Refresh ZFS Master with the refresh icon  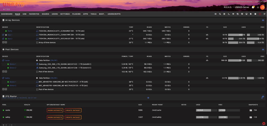tap(262, 97)
